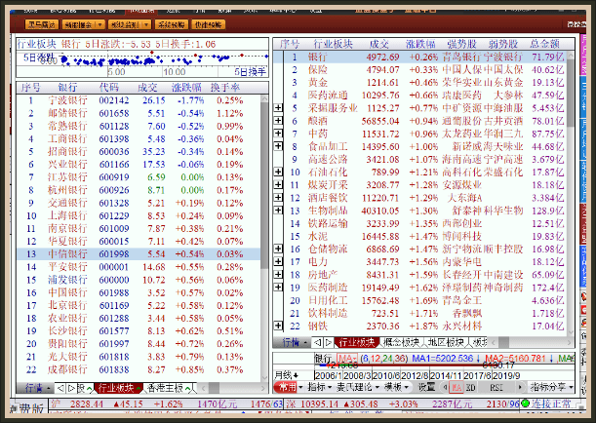Open the 表氏理论 dropdown menu
The image size is (596, 423).
tap(358, 387)
